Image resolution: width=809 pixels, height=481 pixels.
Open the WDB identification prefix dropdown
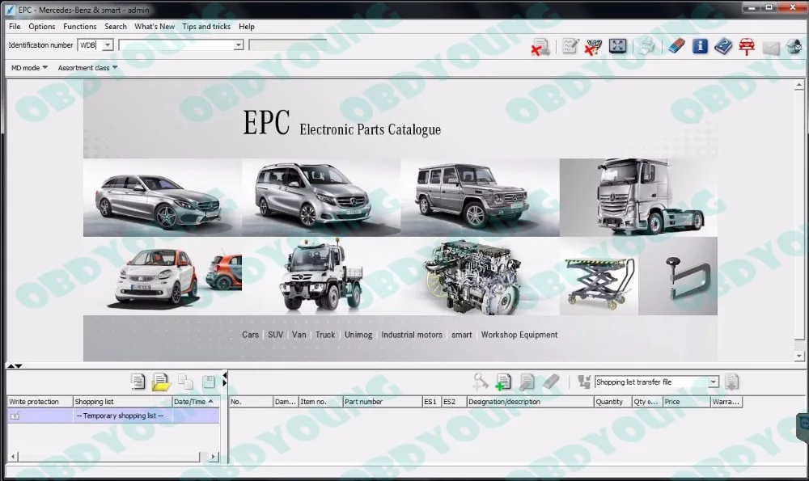click(108, 44)
